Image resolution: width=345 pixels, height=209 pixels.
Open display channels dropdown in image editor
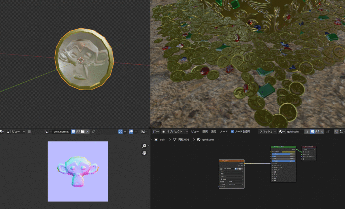[x=144, y=132]
